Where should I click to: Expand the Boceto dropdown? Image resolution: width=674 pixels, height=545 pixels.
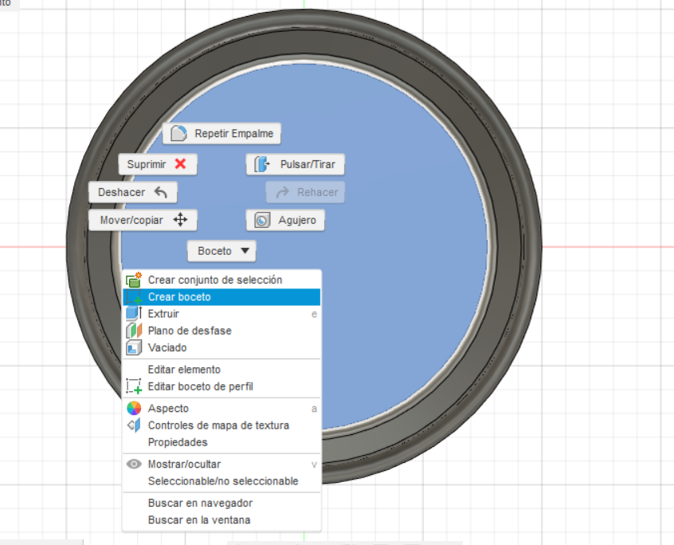pos(221,251)
